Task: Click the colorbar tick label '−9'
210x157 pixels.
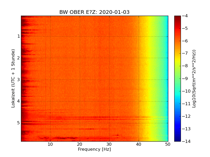Action: click(185, 78)
